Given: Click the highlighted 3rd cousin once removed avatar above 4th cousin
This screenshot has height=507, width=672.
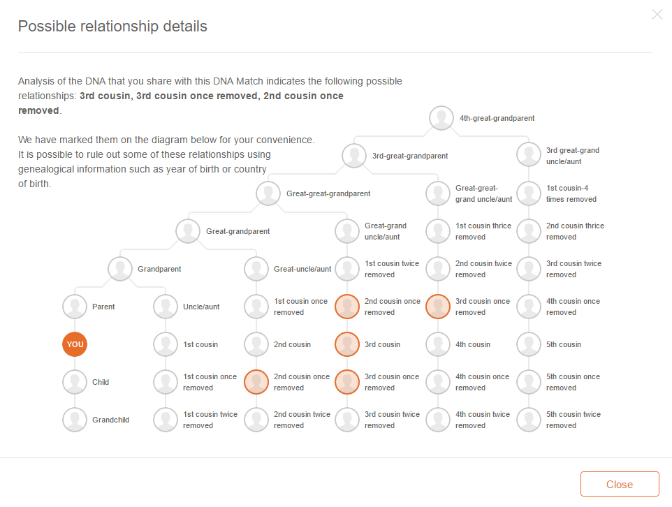Looking at the screenshot, I should coord(438,307).
